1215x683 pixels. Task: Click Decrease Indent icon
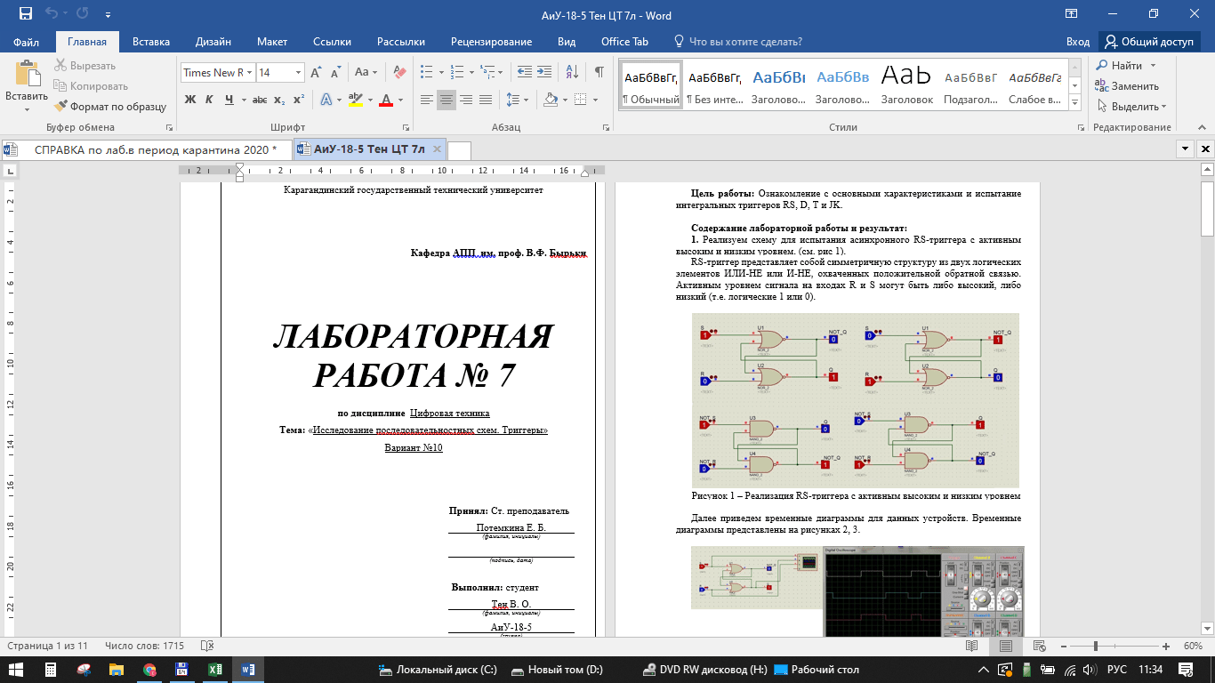tap(525, 73)
